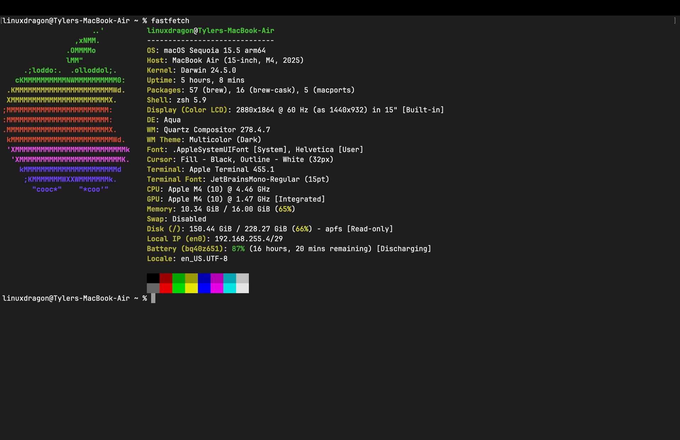The height and width of the screenshot is (440, 680).
Task: Click the gray terminal cursor block
Action: coord(153,298)
